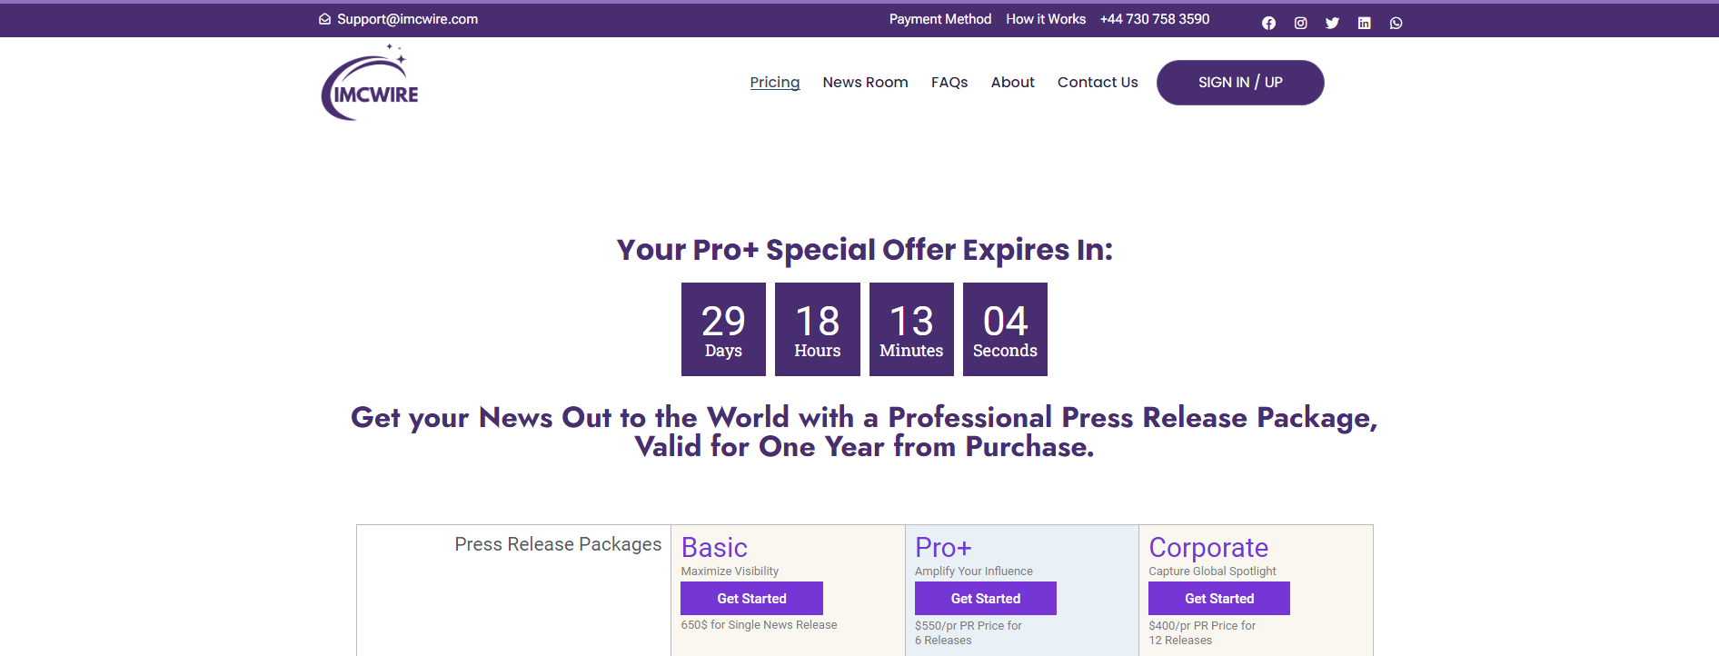The image size is (1719, 656).
Task: Click Get Started under the Corporate package
Action: click(x=1219, y=599)
